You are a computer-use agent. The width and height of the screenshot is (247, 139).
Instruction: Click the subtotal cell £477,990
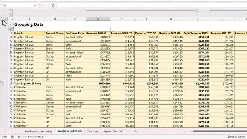pos(171,83)
